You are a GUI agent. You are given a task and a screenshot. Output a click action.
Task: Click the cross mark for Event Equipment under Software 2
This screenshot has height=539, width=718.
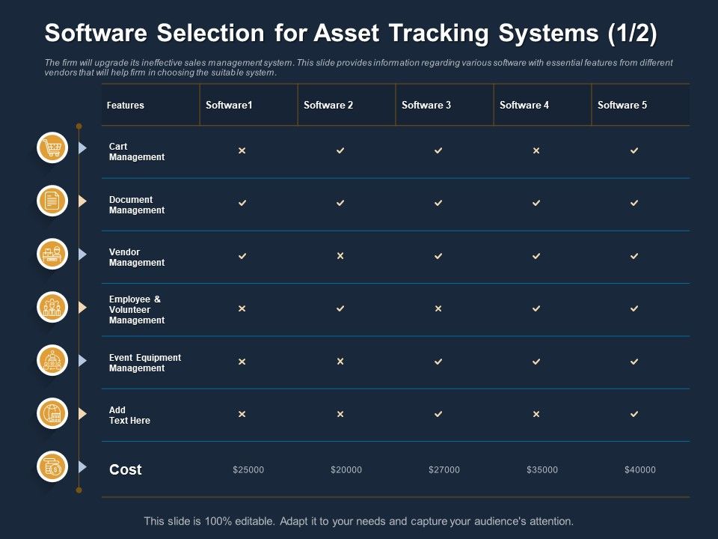(x=340, y=362)
